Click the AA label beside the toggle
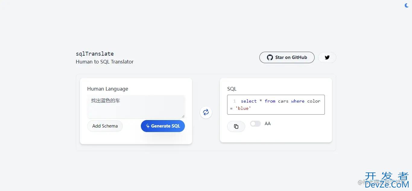This screenshot has width=412, height=191. point(268,124)
